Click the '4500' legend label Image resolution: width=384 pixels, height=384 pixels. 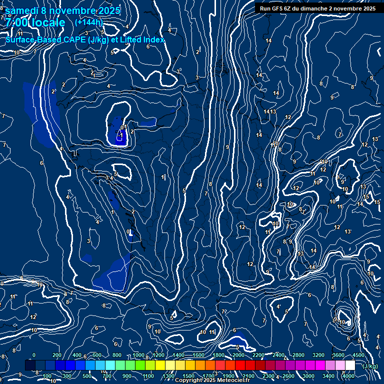point(358,355)
